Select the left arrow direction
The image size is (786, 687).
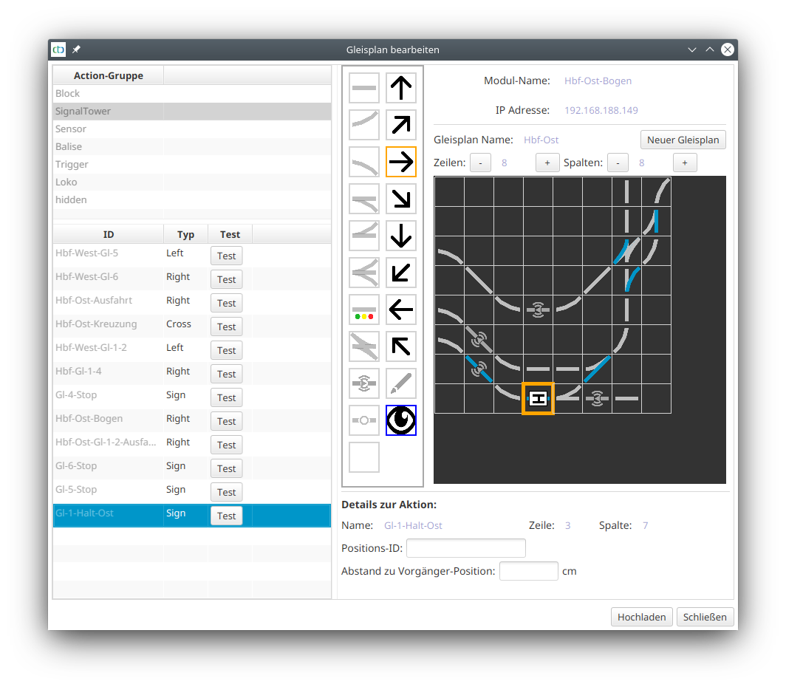click(401, 310)
